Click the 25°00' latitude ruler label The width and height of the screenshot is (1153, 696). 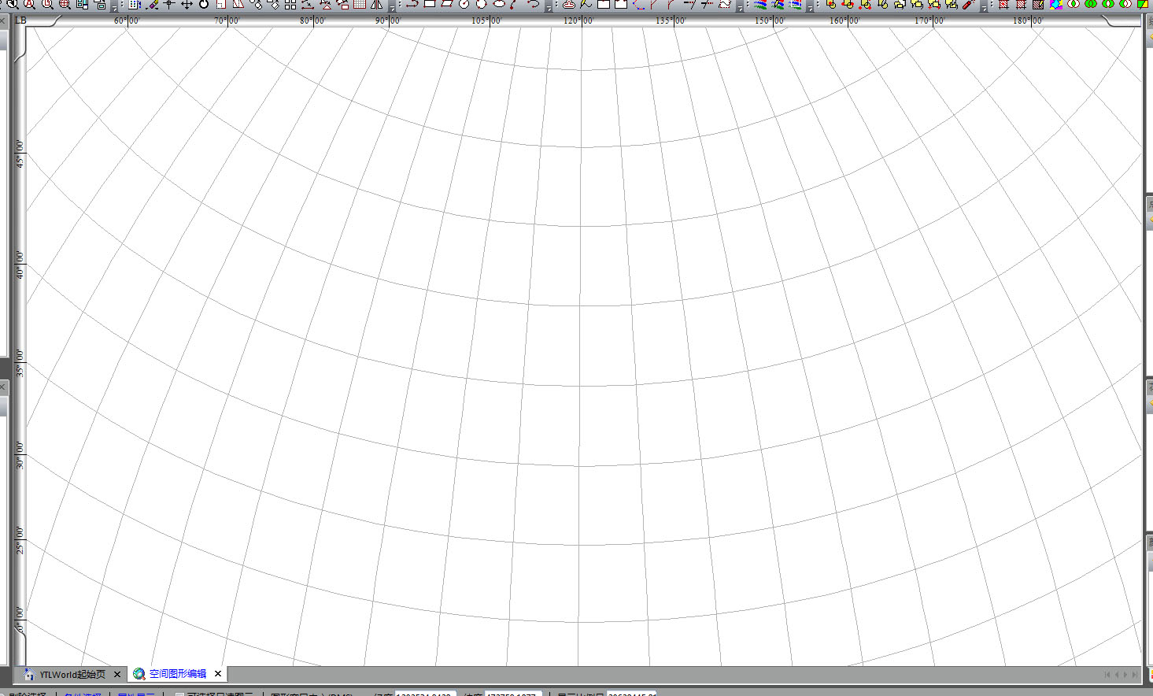click(20, 540)
